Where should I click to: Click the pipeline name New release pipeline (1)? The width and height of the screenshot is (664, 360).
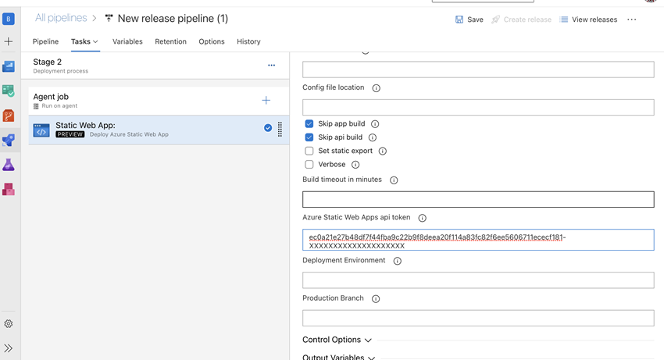click(x=173, y=18)
